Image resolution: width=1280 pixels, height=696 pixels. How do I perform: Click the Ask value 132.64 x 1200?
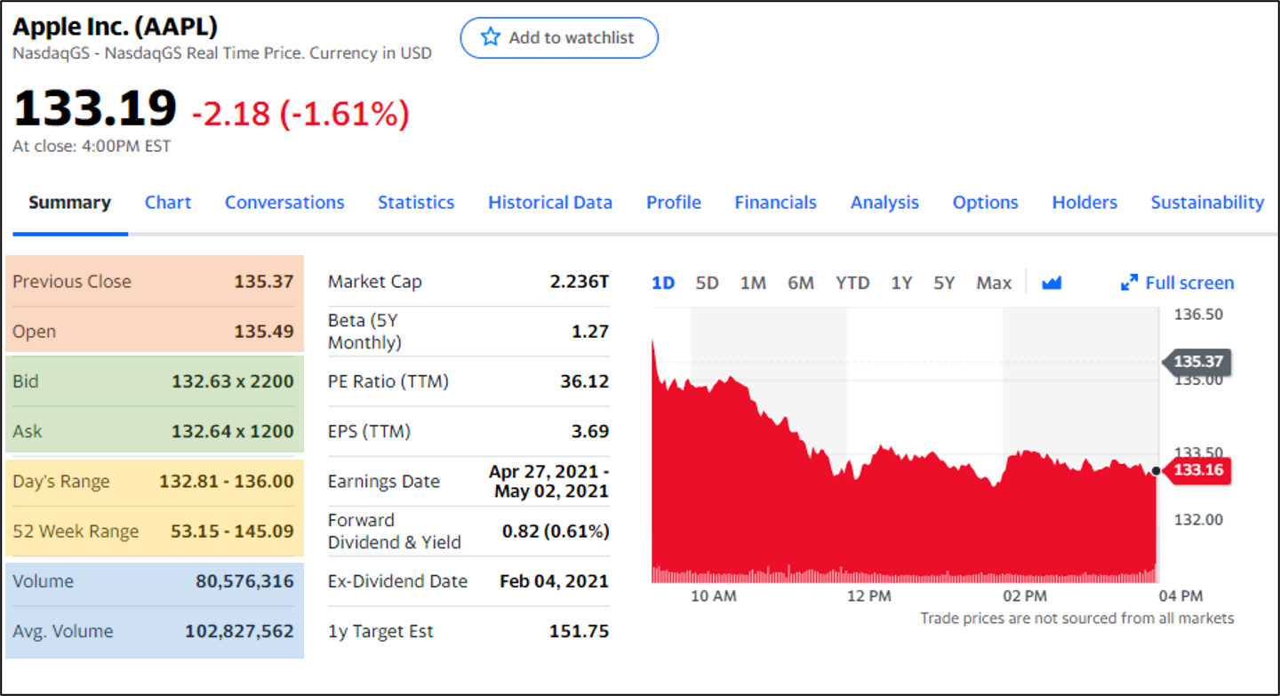coord(233,431)
